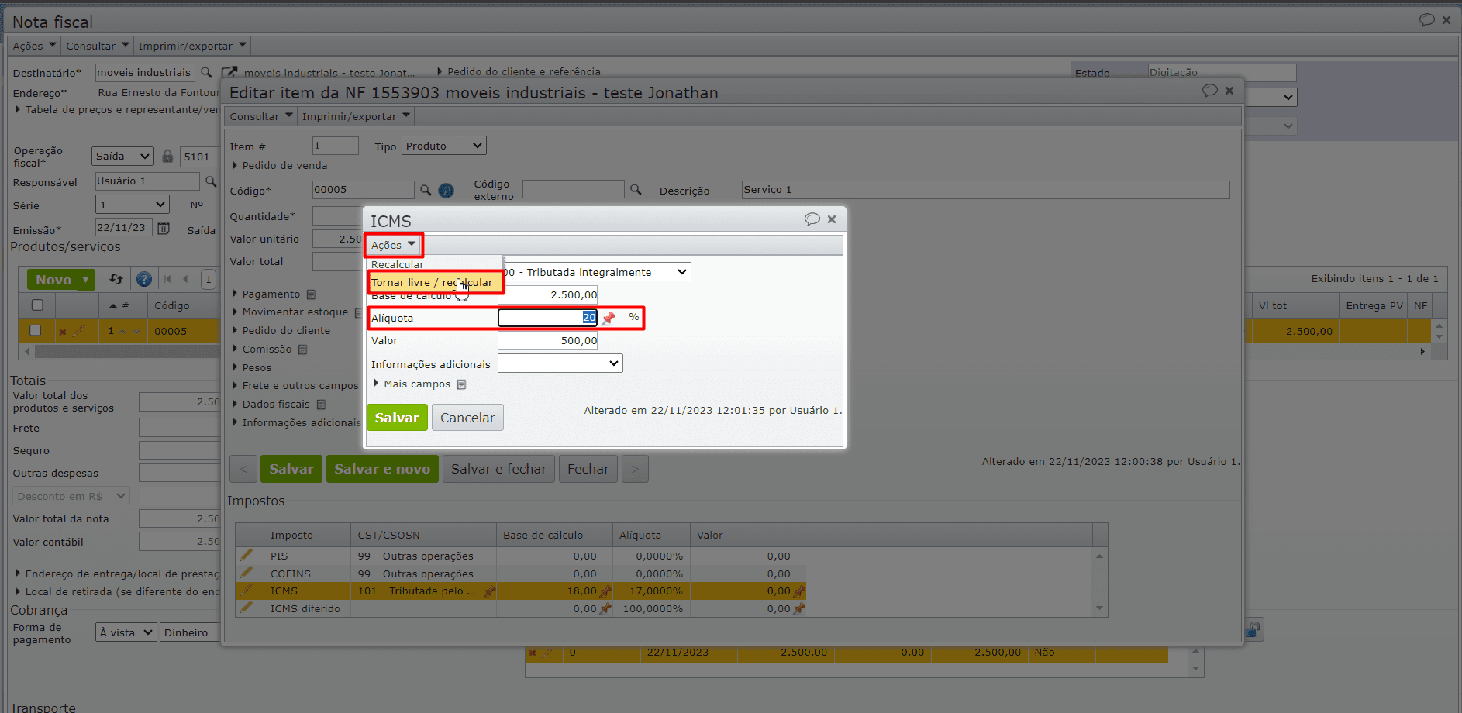Screen dimensions: 1462x713
Task: Open the Tipo 'Produto' dropdown
Action: coord(443,146)
